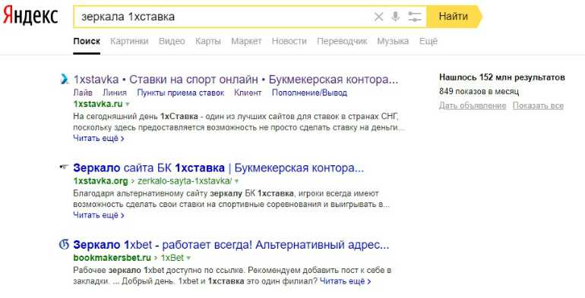Open Зеркало сайта БК 1хставка result title
The width and height of the screenshot is (585, 298).
click(x=219, y=168)
